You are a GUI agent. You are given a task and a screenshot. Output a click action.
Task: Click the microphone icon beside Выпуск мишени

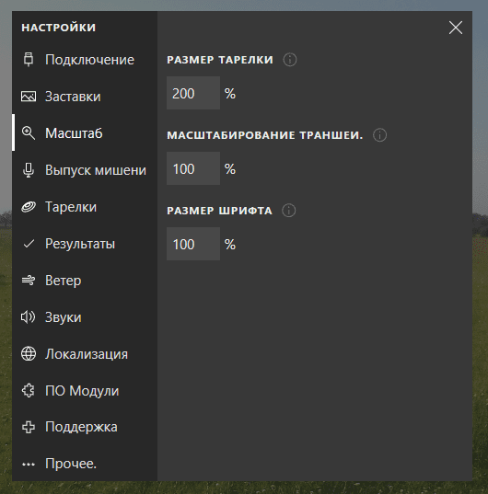pyautogui.click(x=29, y=170)
